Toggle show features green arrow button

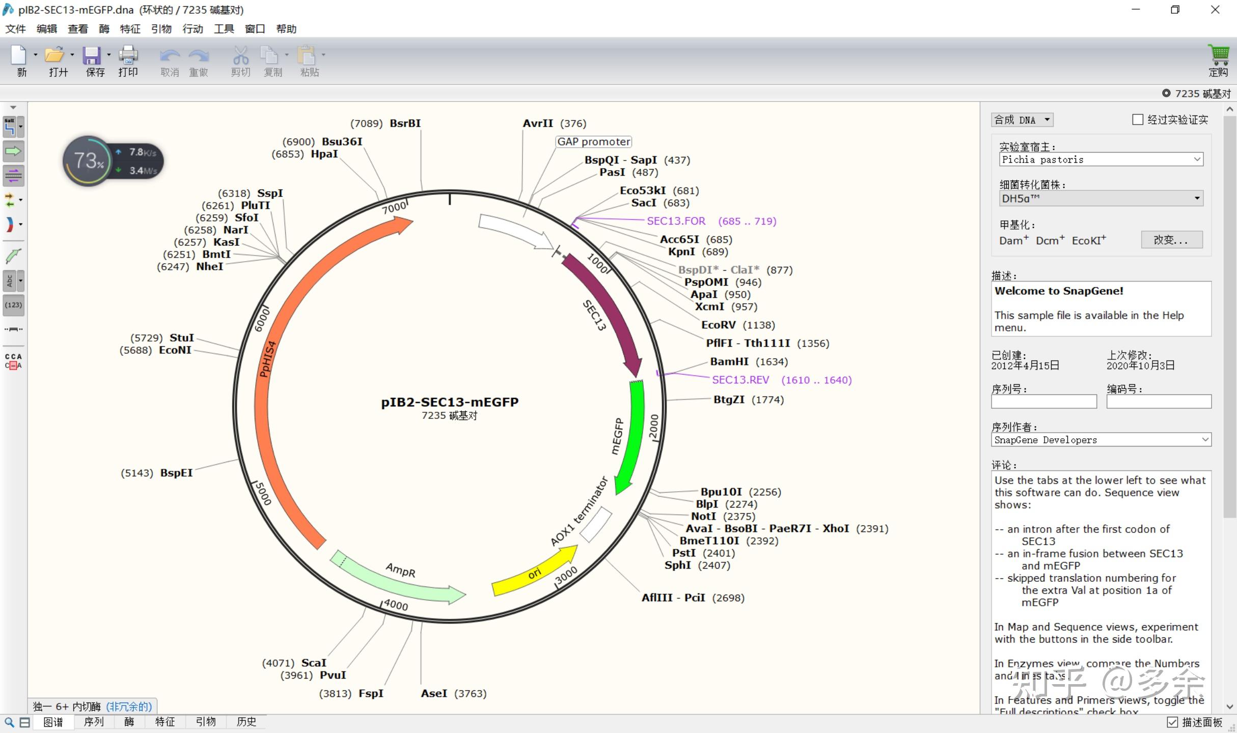(x=13, y=151)
